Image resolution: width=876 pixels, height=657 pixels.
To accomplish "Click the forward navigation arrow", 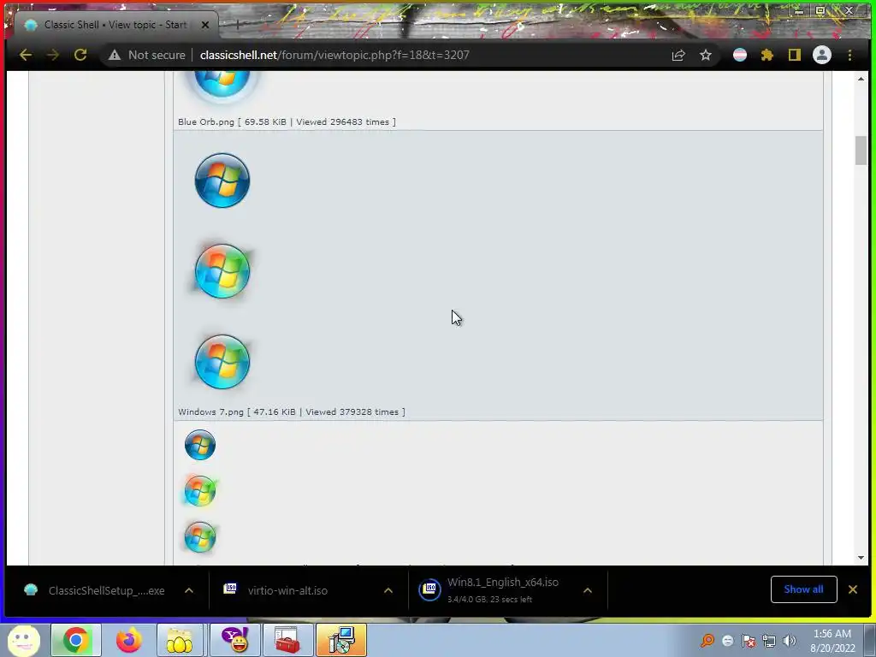I will point(52,55).
